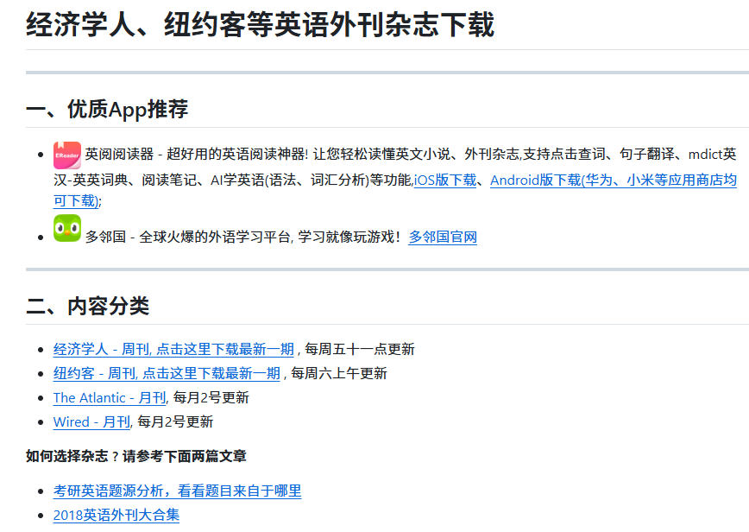Click the text 每周六上午更新

coord(338,373)
